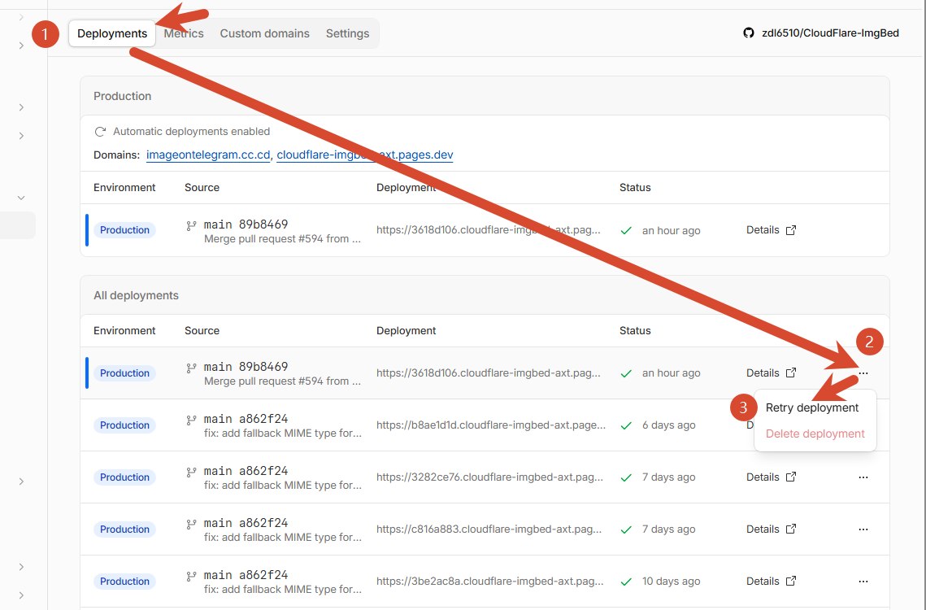Switch to the Metrics tab
This screenshot has width=926, height=610.
(x=184, y=33)
